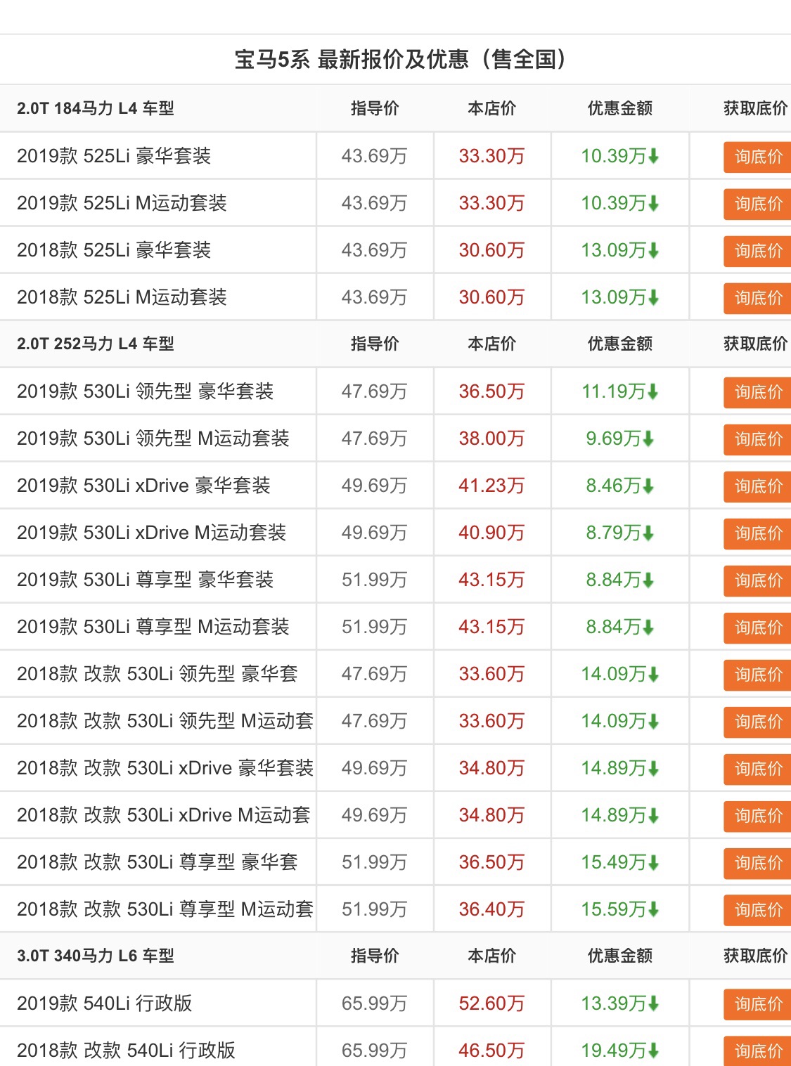Click model name 2018款 改款 530Li 尊享型 M运动套
Image resolution: width=791 pixels, height=1066 pixels.
pyautogui.click(x=165, y=909)
